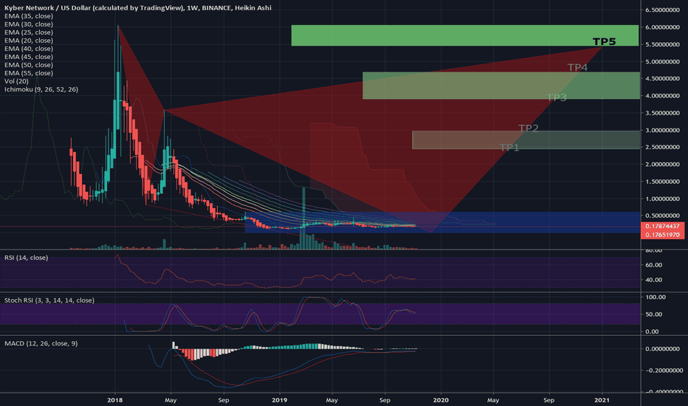Select the TP1 target label
The width and height of the screenshot is (688, 406).
[509, 148]
